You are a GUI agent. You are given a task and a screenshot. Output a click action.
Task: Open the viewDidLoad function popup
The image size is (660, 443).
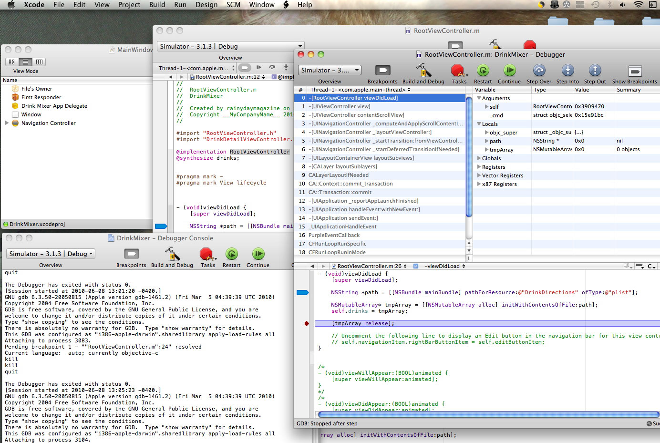(444, 266)
